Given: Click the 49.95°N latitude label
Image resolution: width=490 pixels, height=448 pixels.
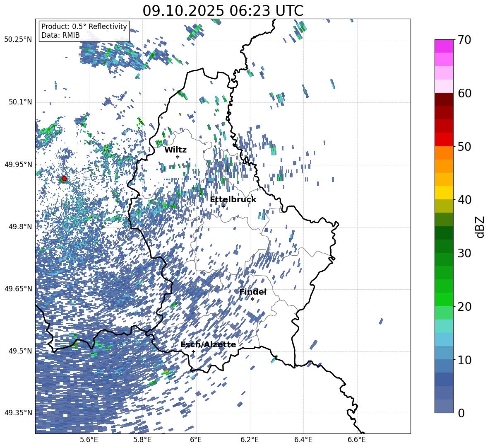Looking at the screenshot, I should coord(18,164).
